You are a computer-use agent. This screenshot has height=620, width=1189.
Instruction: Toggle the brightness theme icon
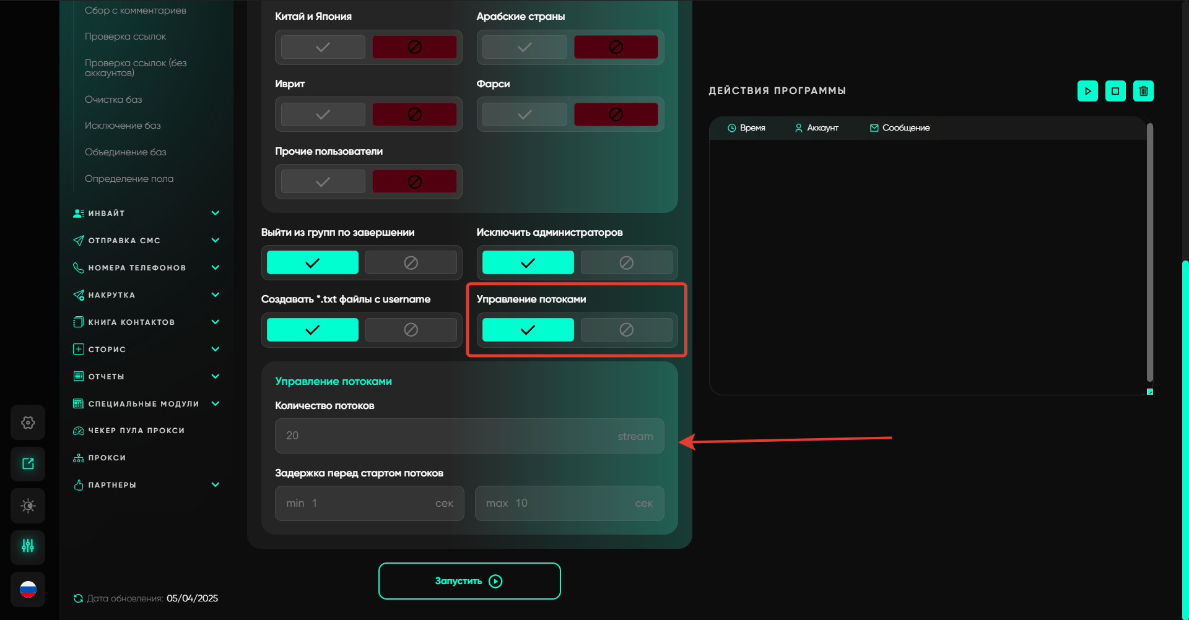coord(28,506)
